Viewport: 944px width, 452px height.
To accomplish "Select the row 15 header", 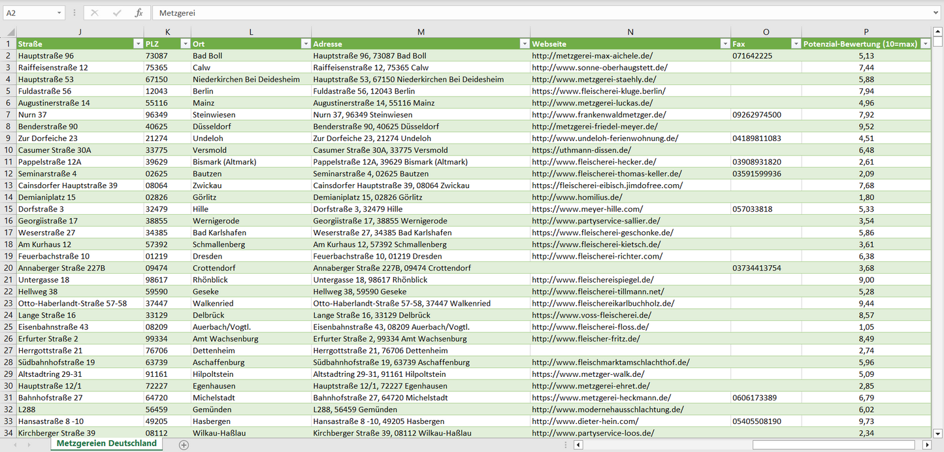I will click(x=8, y=209).
